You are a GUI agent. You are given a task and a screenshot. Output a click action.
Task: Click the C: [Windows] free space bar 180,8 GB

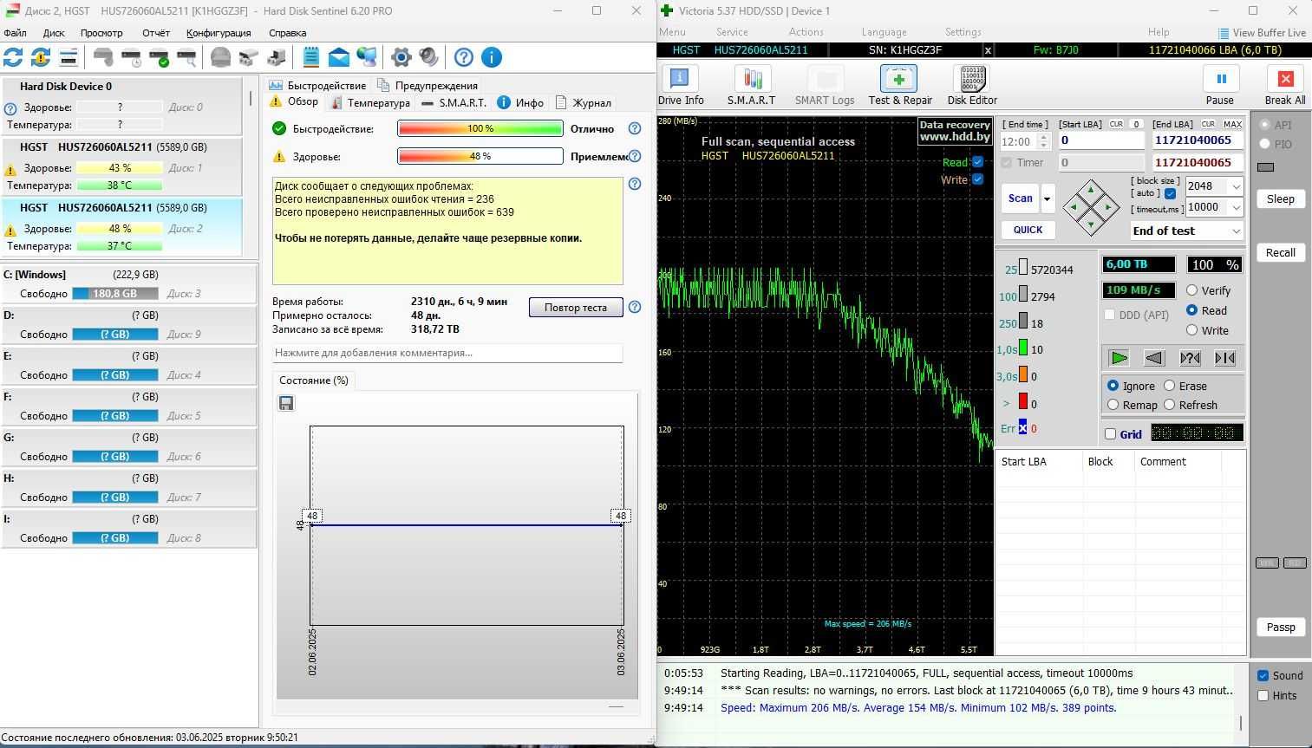[x=115, y=293]
